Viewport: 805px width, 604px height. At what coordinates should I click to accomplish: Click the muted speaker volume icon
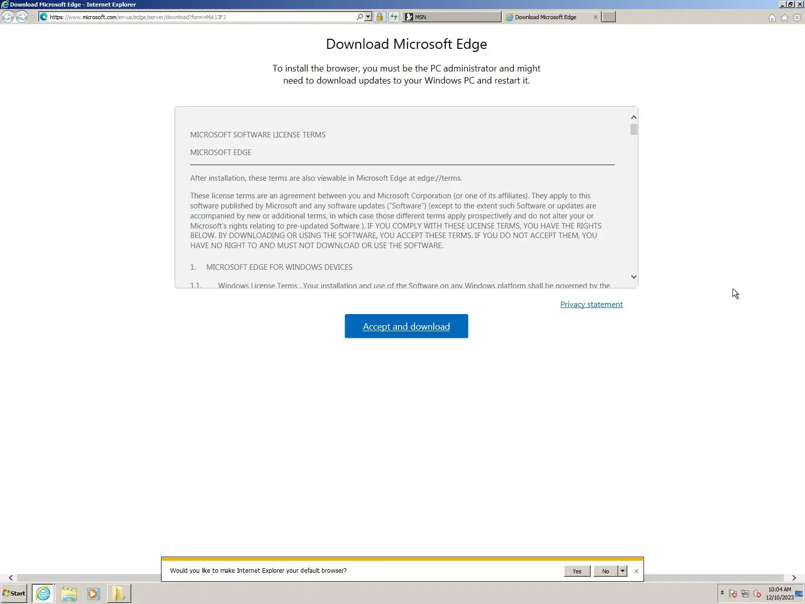757,594
